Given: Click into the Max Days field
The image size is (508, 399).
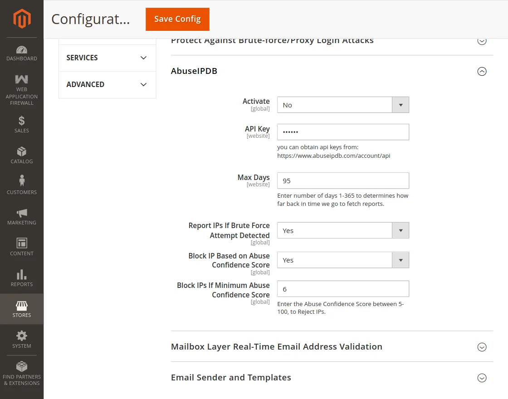Looking at the screenshot, I should [343, 180].
